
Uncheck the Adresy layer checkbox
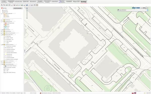click(3, 10)
